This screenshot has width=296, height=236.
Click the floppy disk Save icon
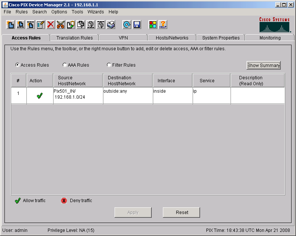coord(137,25)
